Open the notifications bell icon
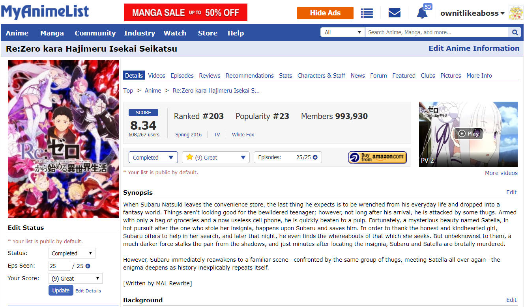The image size is (524, 307). (x=422, y=13)
